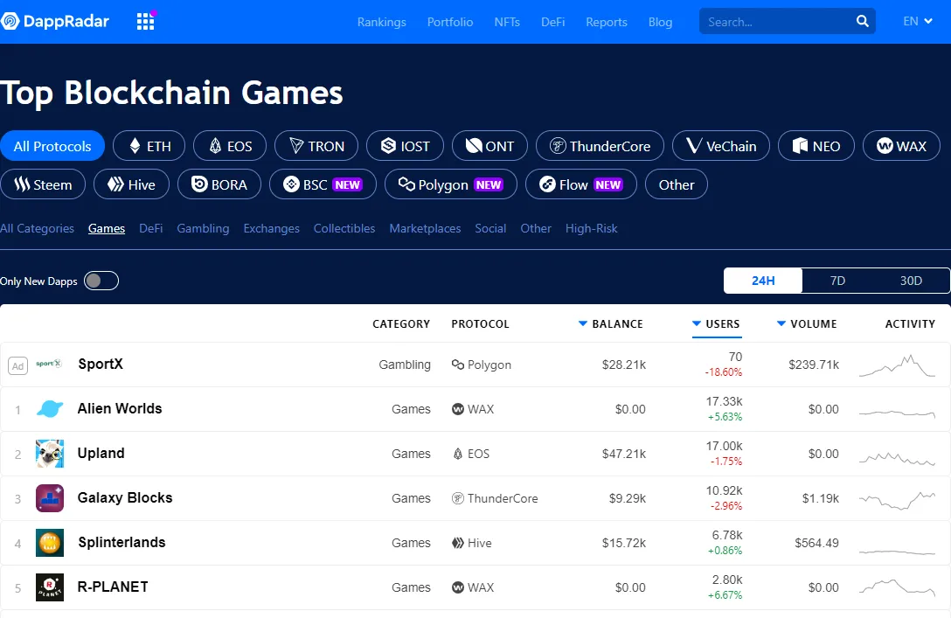The image size is (951, 618).
Task: Filter by BSC protocol
Action: [x=323, y=184]
